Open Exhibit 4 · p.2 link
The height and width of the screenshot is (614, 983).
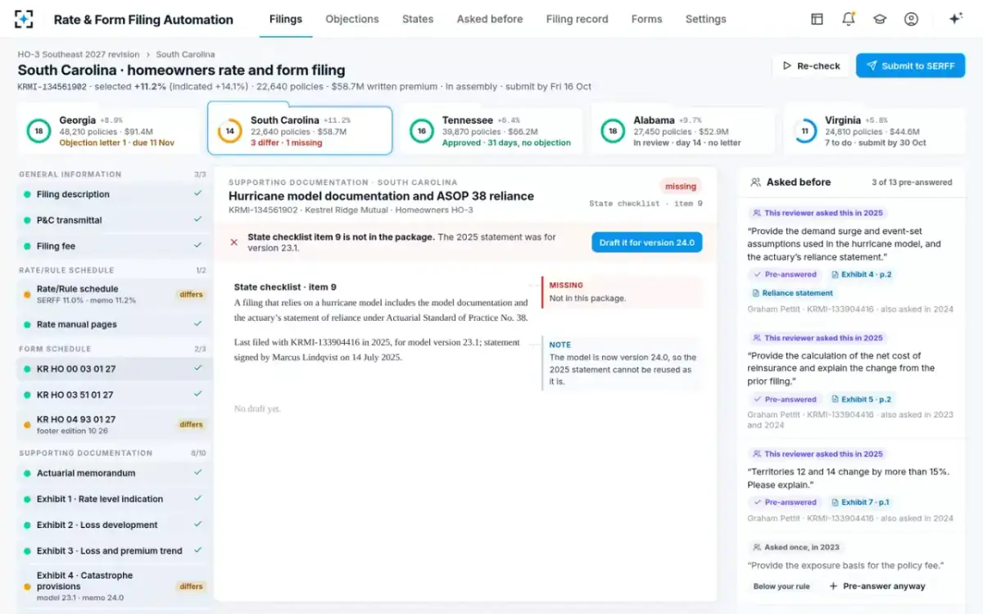click(x=862, y=274)
